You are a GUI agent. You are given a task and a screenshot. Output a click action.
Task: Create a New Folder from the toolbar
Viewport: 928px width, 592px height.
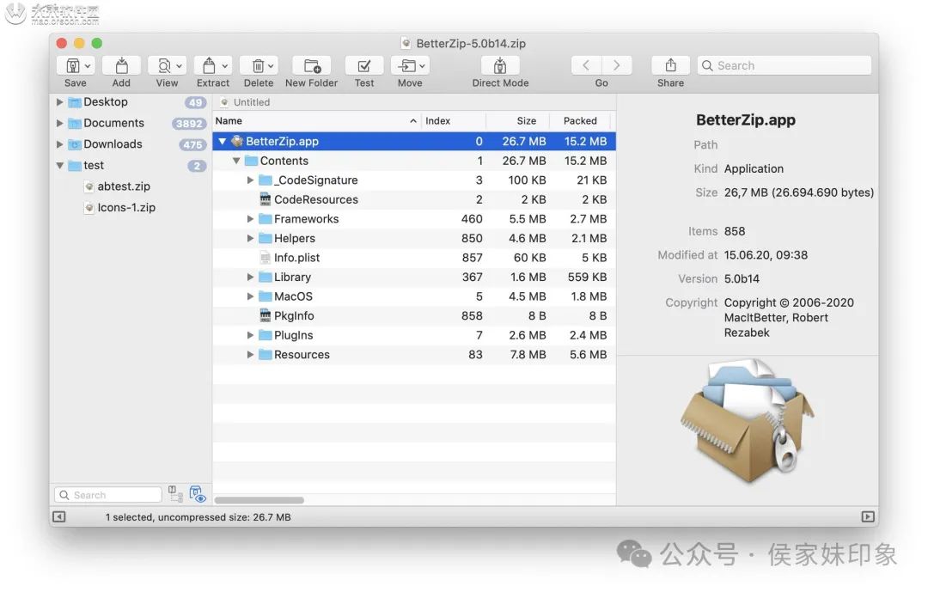(x=311, y=65)
